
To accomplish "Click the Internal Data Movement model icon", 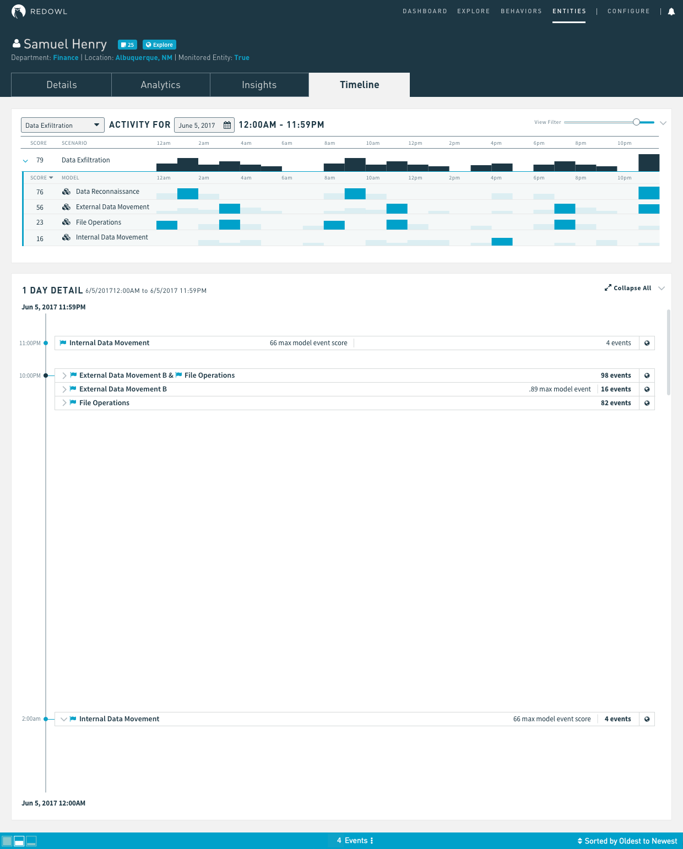I will pyautogui.click(x=66, y=237).
